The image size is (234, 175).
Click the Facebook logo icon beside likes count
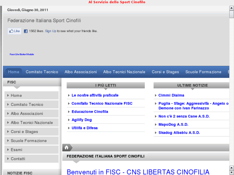coord(26,31)
